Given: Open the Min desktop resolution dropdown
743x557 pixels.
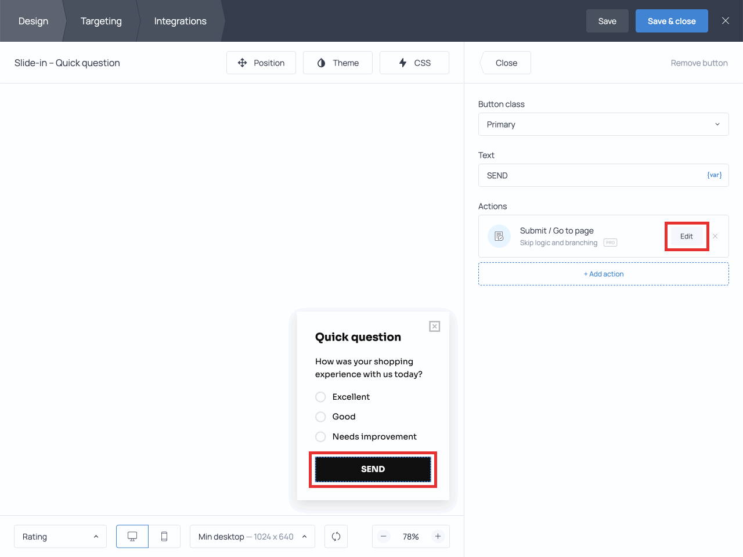Looking at the screenshot, I should tap(252, 536).
